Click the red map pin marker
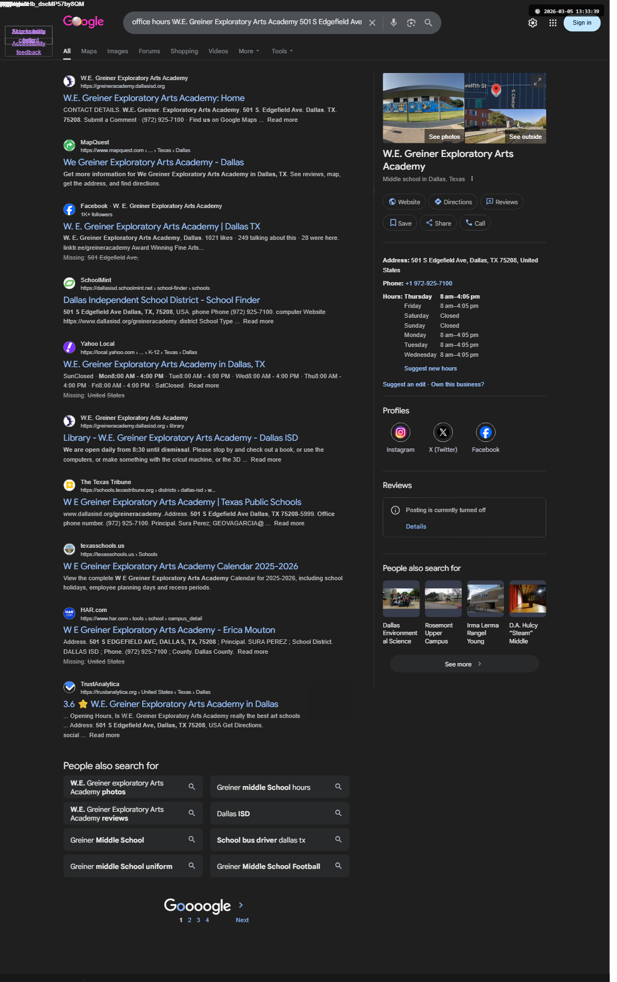617x982 pixels. click(496, 90)
